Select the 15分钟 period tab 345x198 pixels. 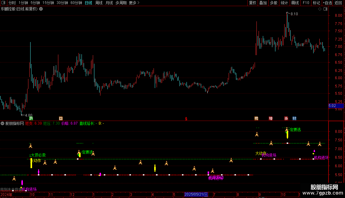(48, 3)
